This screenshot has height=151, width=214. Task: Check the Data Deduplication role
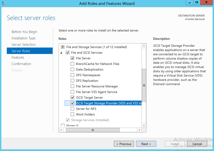[x=72, y=69]
